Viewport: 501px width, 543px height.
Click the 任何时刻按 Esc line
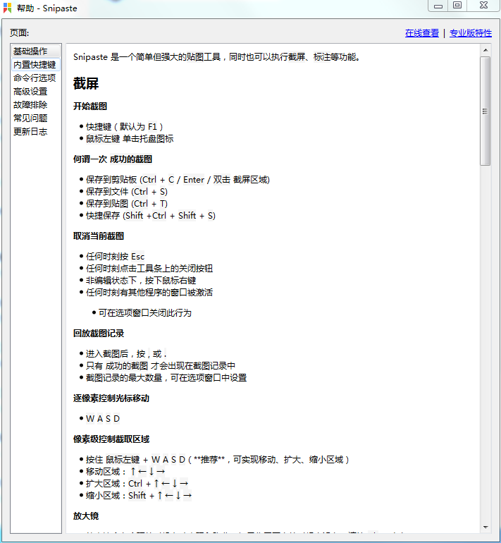coord(116,257)
